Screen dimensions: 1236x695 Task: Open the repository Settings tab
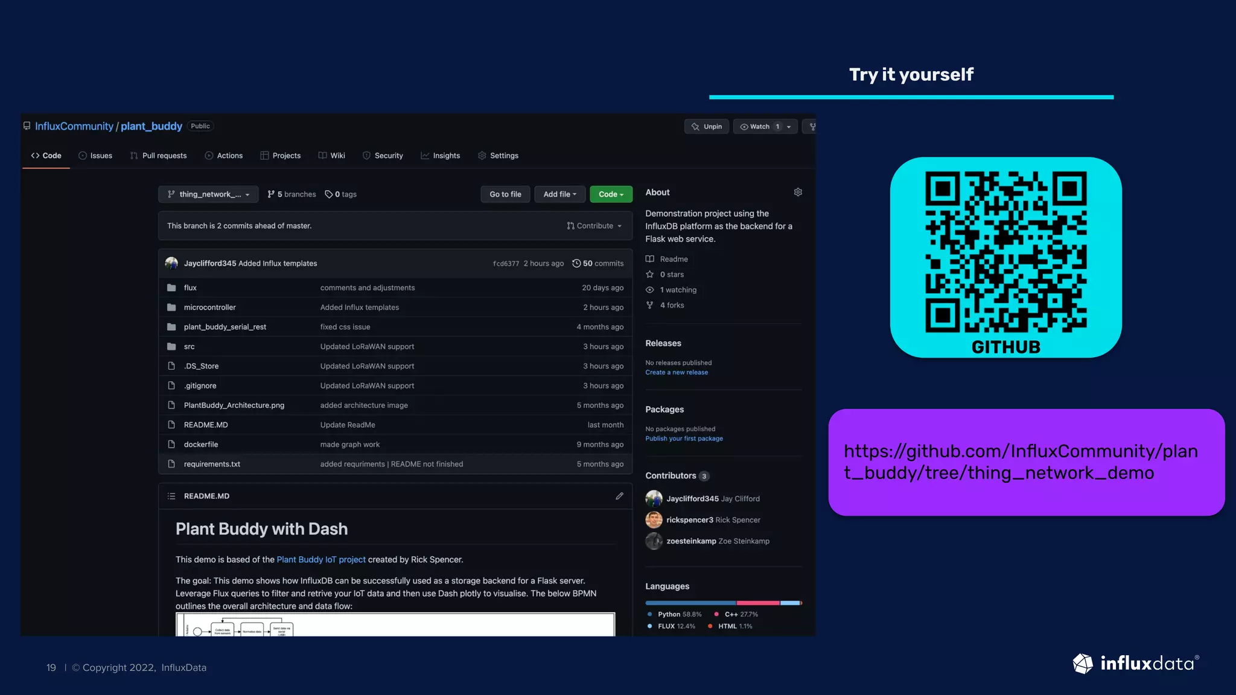pos(499,156)
